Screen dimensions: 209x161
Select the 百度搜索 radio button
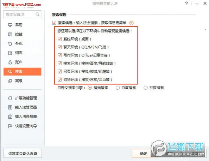(118, 88)
